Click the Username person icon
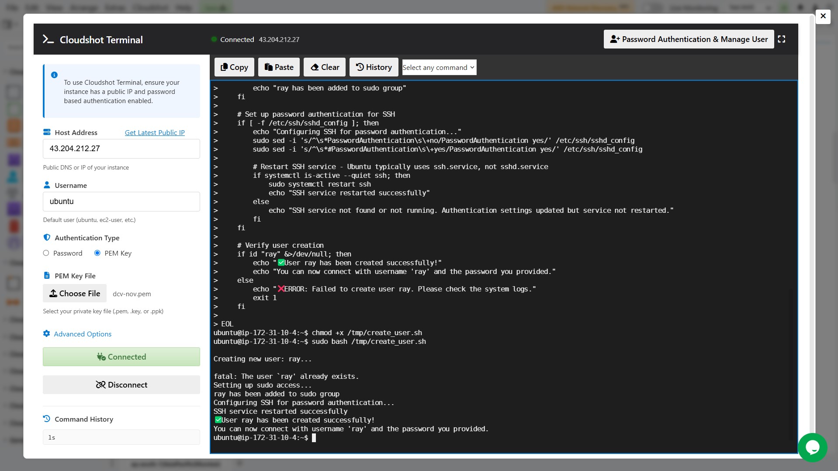This screenshot has width=838, height=471. 47,185
